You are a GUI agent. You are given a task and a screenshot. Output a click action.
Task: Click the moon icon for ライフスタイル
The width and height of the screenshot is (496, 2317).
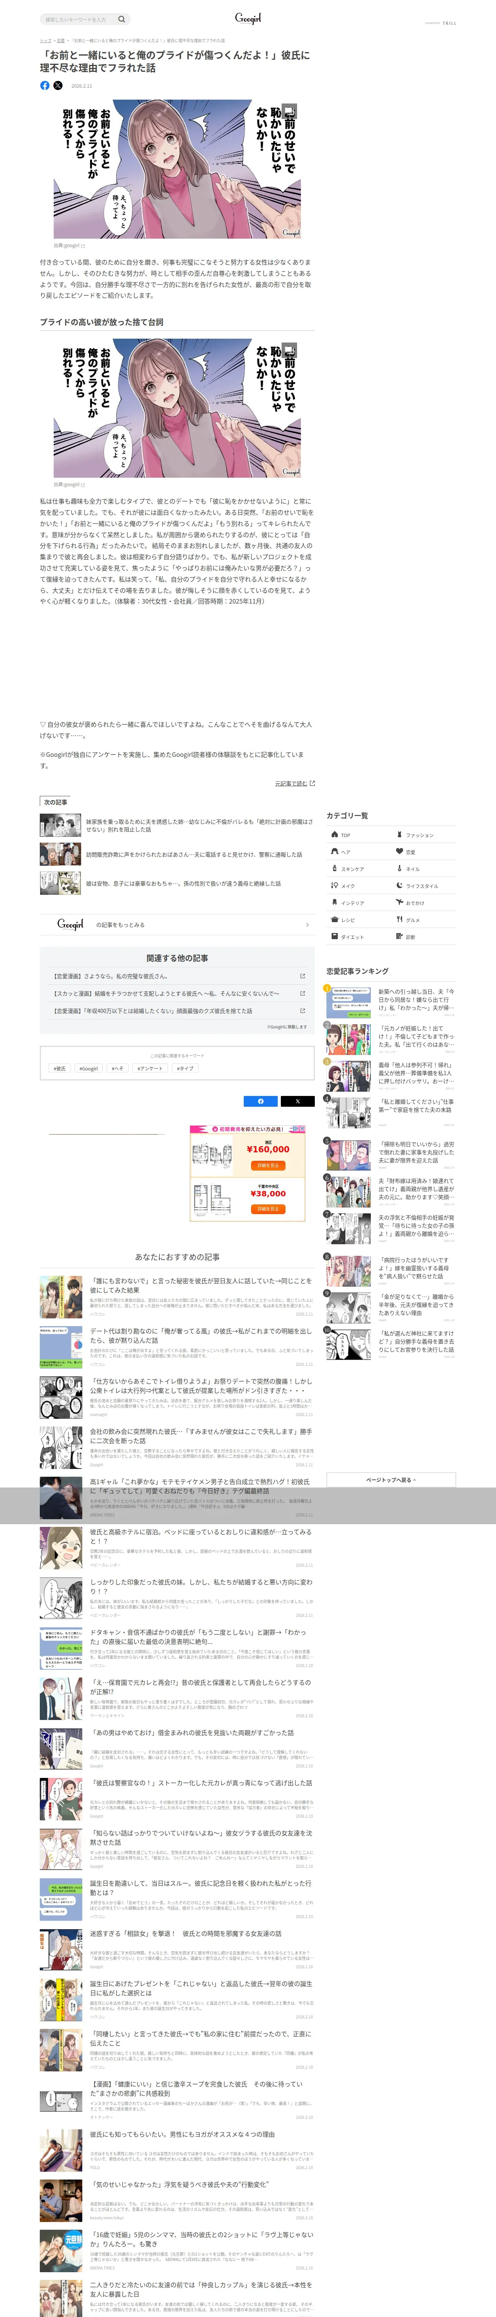[400, 886]
